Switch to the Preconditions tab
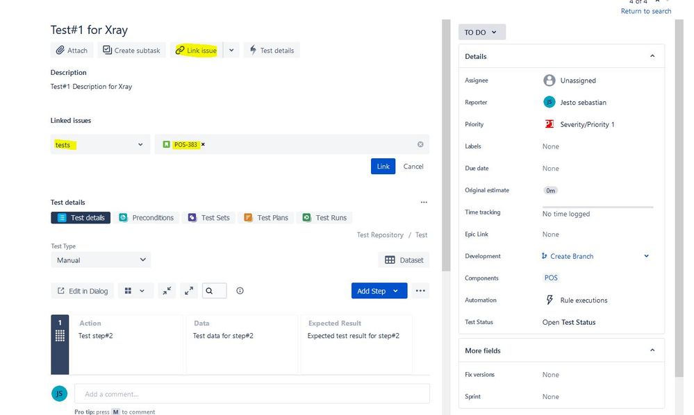 [x=146, y=217]
